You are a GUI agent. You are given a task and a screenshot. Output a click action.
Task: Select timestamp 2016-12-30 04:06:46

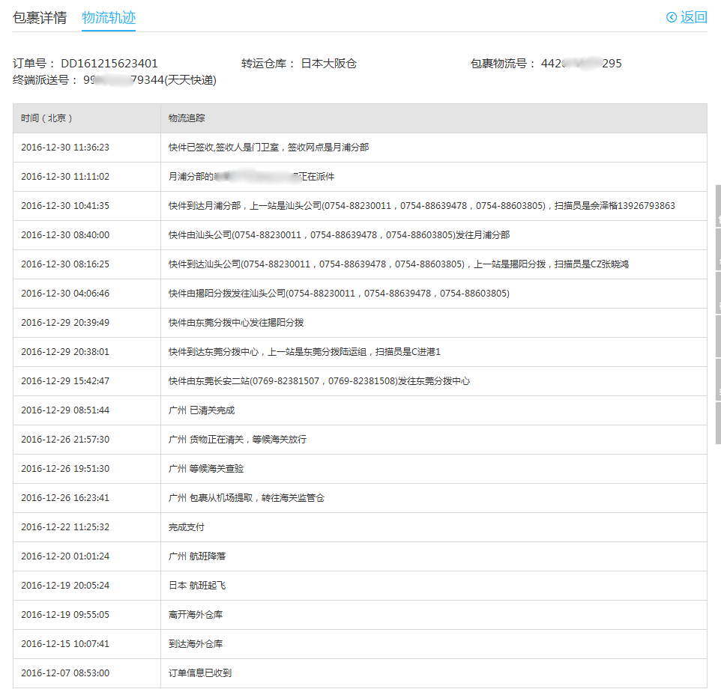pos(65,294)
